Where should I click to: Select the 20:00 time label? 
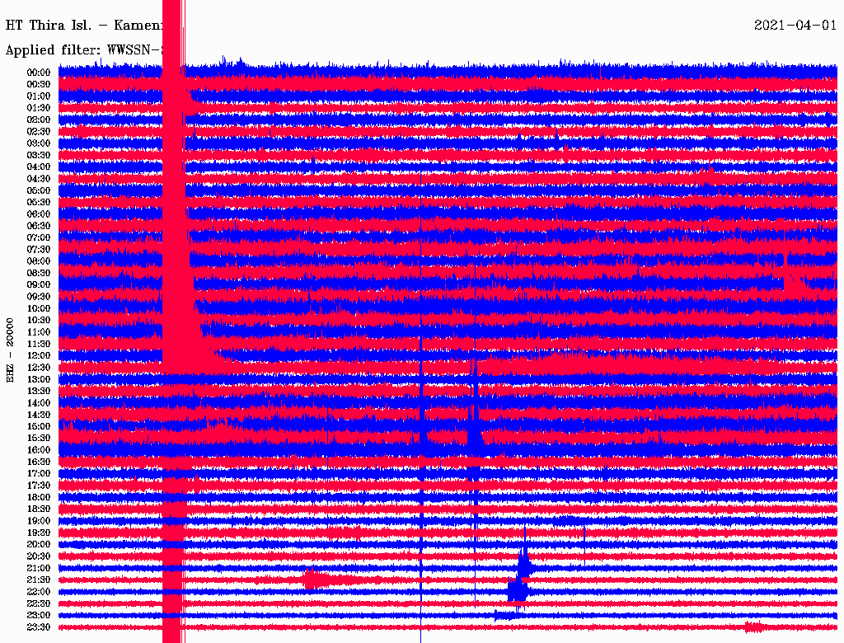click(x=39, y=544)
